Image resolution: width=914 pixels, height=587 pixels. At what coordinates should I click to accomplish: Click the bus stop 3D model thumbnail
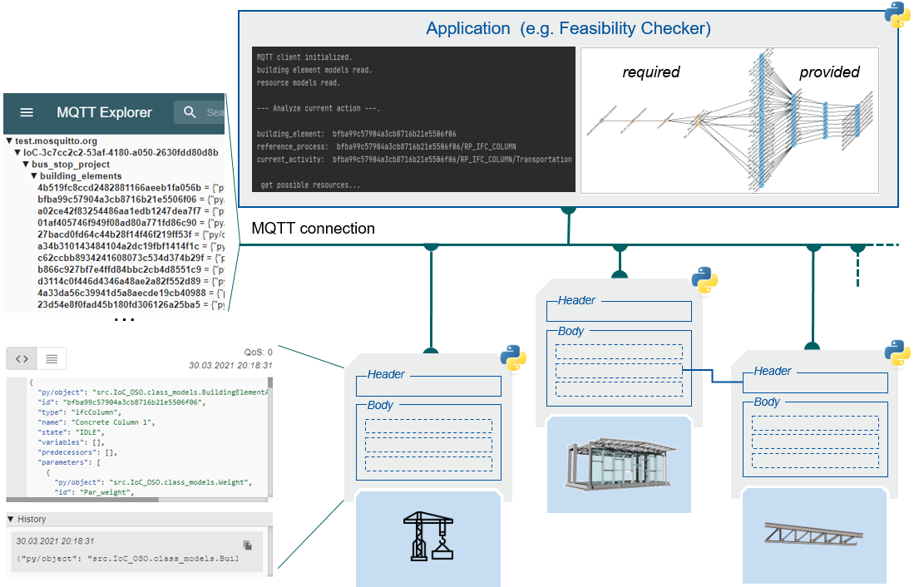(x=620, y=463)
